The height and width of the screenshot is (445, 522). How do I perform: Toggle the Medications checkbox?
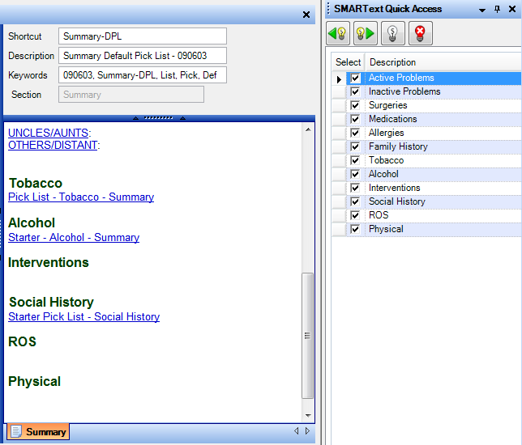click(x=355, y=119)
